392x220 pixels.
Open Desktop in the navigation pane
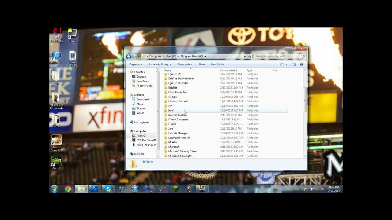pos(141,77)
